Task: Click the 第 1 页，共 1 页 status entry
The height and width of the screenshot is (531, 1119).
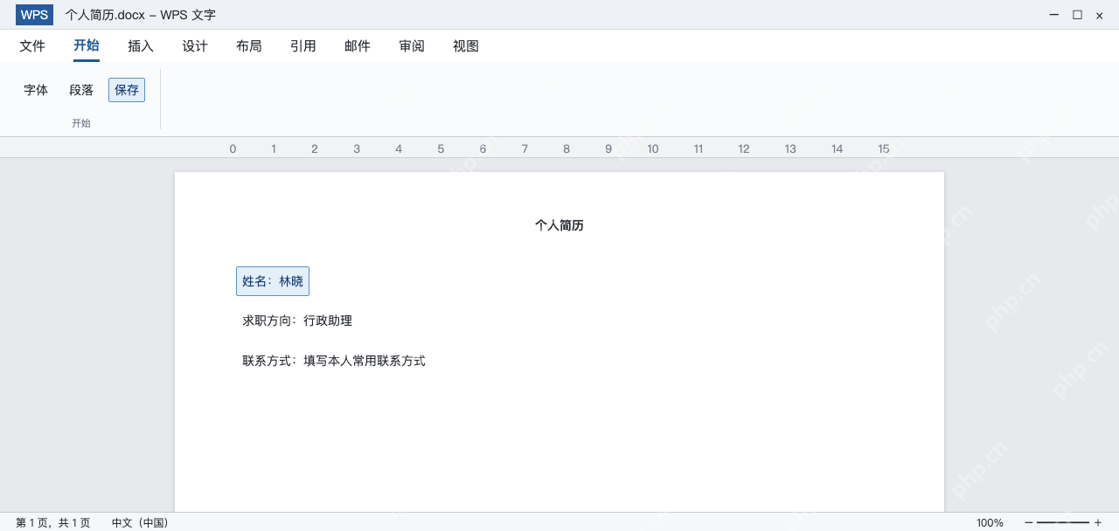Action: click(x=53, y=522)
